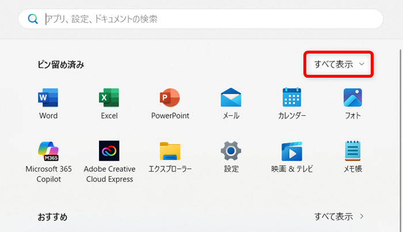
Task: Open the メモ帳 app
Action: tap(352, 157)
